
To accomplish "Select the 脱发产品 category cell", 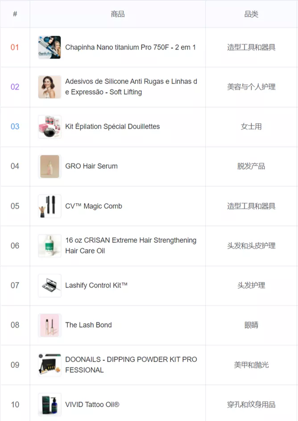I will pos(251,166).
